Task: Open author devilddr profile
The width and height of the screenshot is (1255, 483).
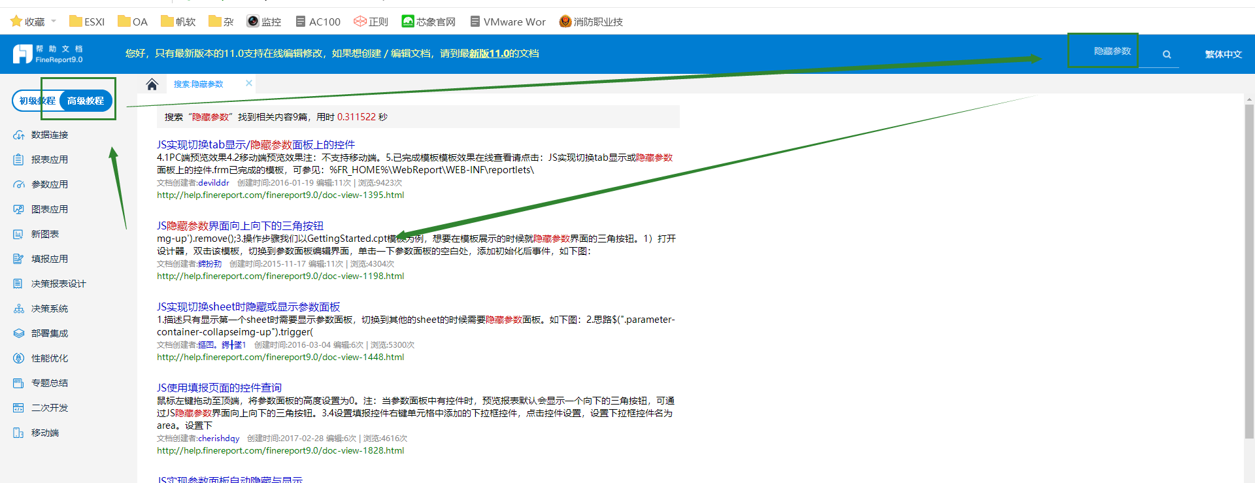Action: point(214,183)
